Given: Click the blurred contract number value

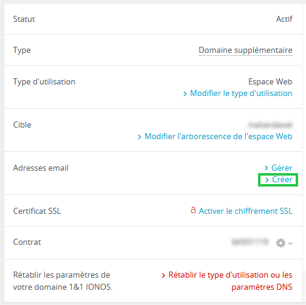Looking at the screenshot, I should click(250, 242).
